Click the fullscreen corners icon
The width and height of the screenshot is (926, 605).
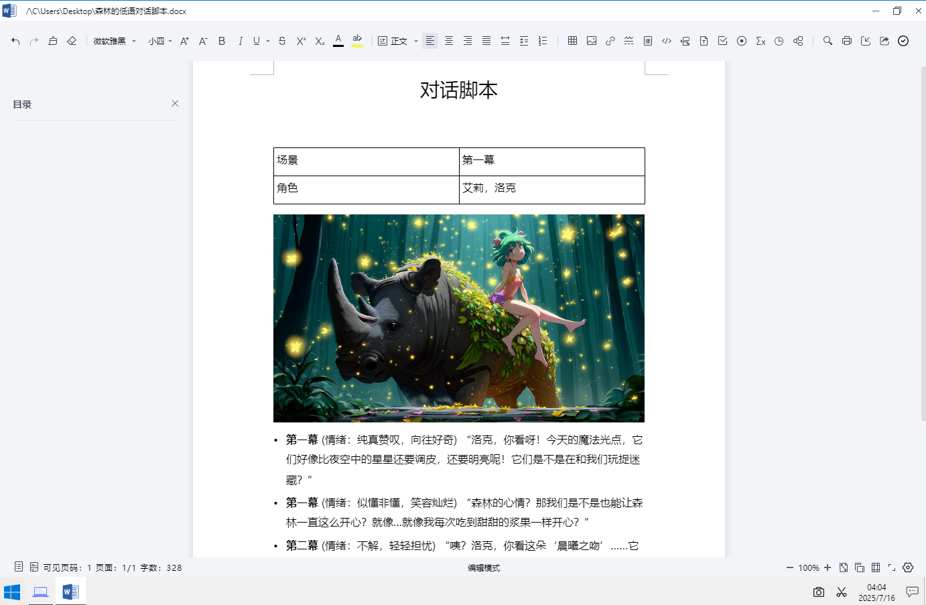click(892, 567)
